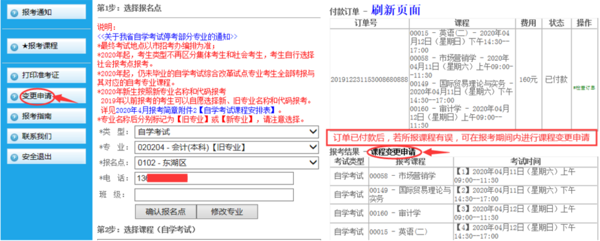The height and width of the screenshot is (241, 600).
Task: Open 打印准考证 in the sidebar
Action: click(x=45, y=75)
